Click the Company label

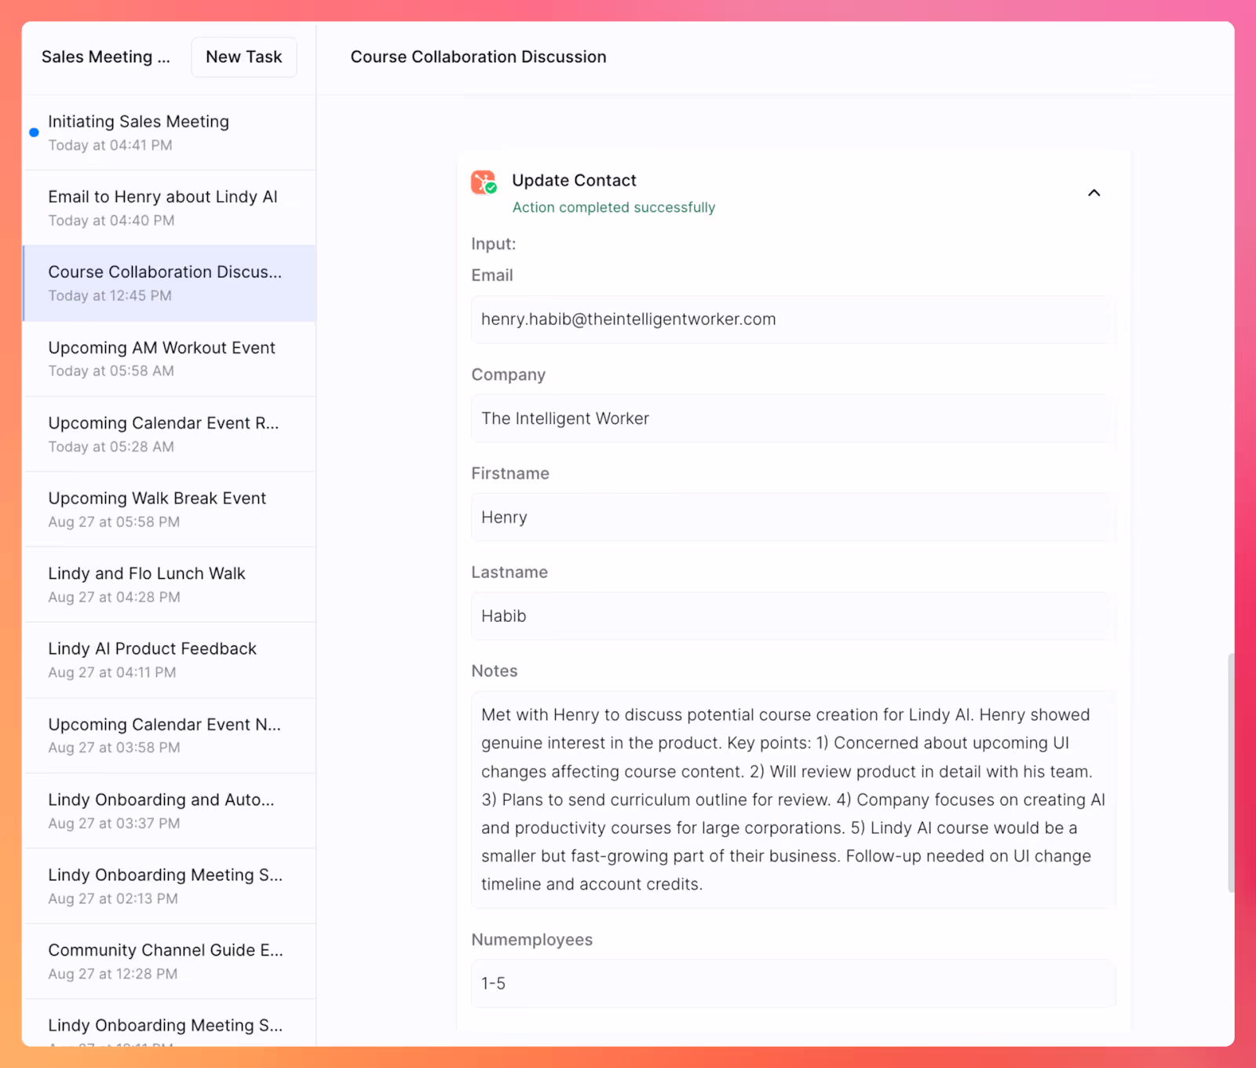click(509, 375)
